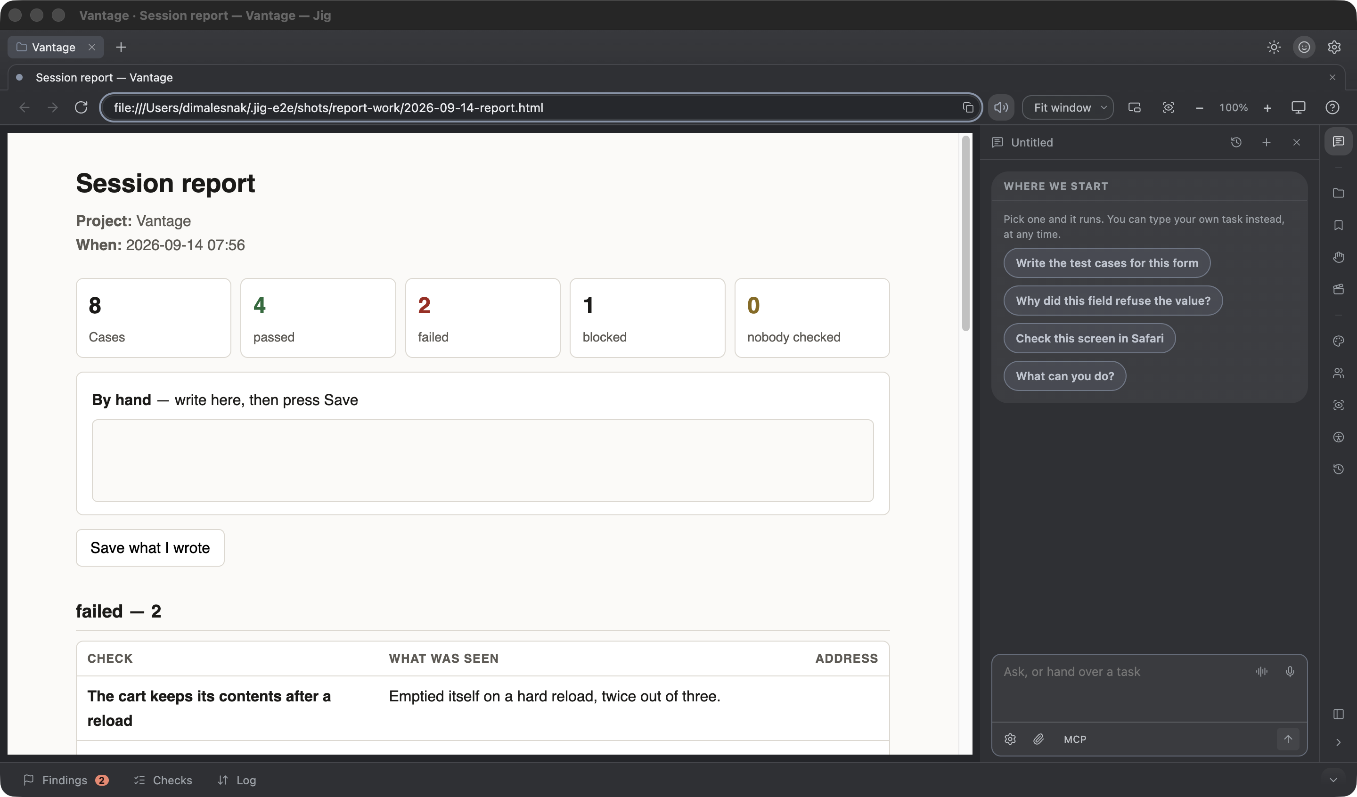
Task: Open the bookmark panel in right sidebar
Action: pos(1338,225)
